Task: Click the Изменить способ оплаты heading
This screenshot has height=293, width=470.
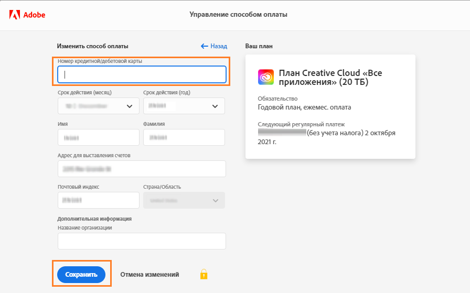Action: pyautogui.click(x=93, y=46)
